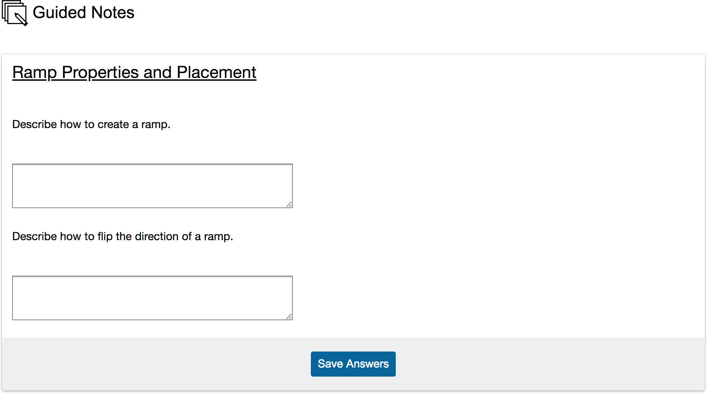Click the word 'create' in the first question
Image resolution: width=707 pixels, height=394 pixels.
point(113,124)
